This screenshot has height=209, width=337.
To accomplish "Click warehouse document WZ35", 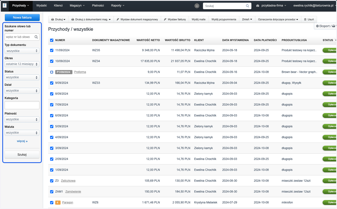I will (96, 50).
